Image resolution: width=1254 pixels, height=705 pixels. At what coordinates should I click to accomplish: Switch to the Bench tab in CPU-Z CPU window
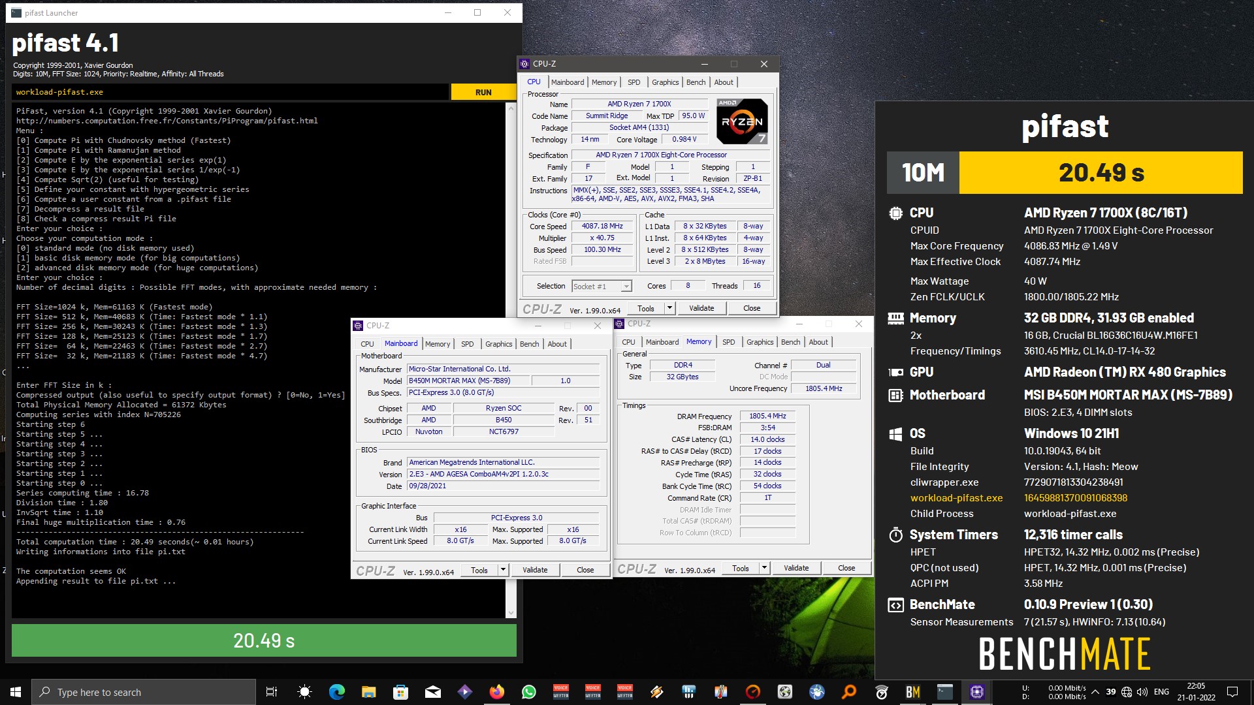[696, 82]
